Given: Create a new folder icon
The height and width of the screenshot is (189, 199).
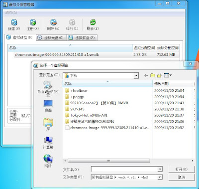Looking at the screenshot, I should coord(159,75).
